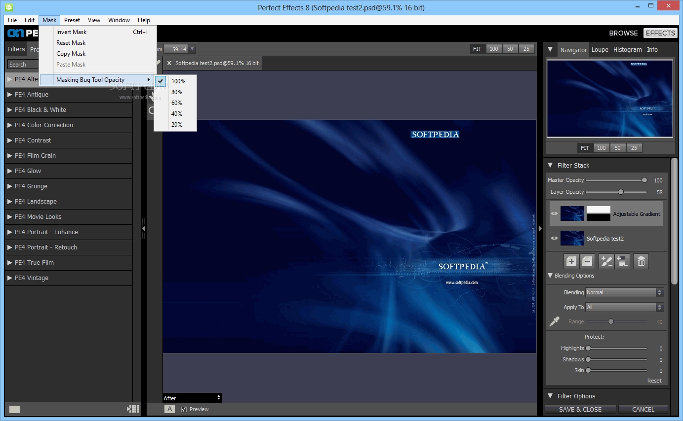The height and width of the screenshot is (421, 683).
Task: Click the Shadows protect slider handle
Action: point(588,359)
